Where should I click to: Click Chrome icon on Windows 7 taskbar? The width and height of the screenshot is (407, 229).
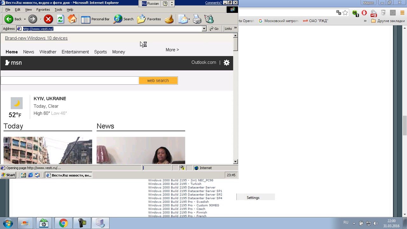(63, 223)
